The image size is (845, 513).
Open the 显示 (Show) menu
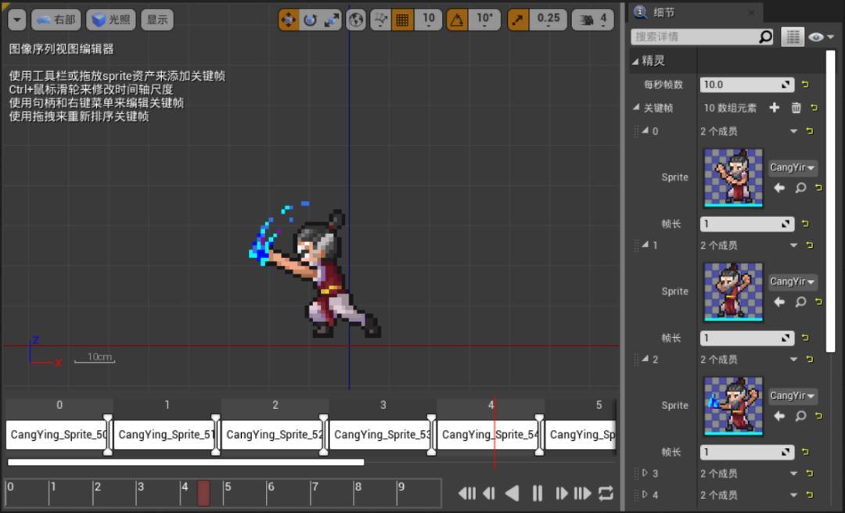[157, 20]
